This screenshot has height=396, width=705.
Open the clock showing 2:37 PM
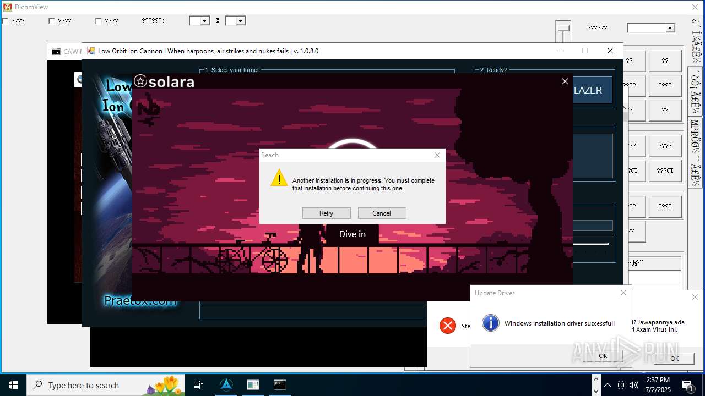(x=658, y=385)
